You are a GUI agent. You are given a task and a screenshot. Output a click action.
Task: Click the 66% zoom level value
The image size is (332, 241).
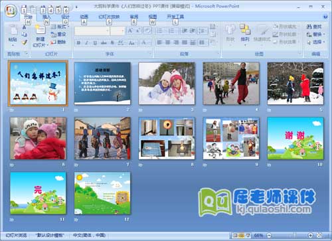[258, 235]
